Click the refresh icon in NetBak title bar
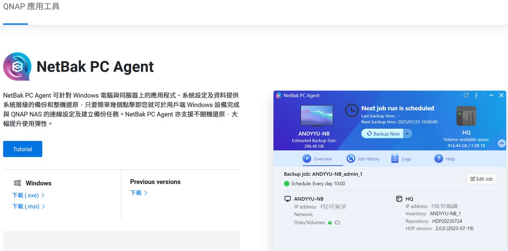The width and height of the screenshot is (508, 251). click(x=466, y=96)
